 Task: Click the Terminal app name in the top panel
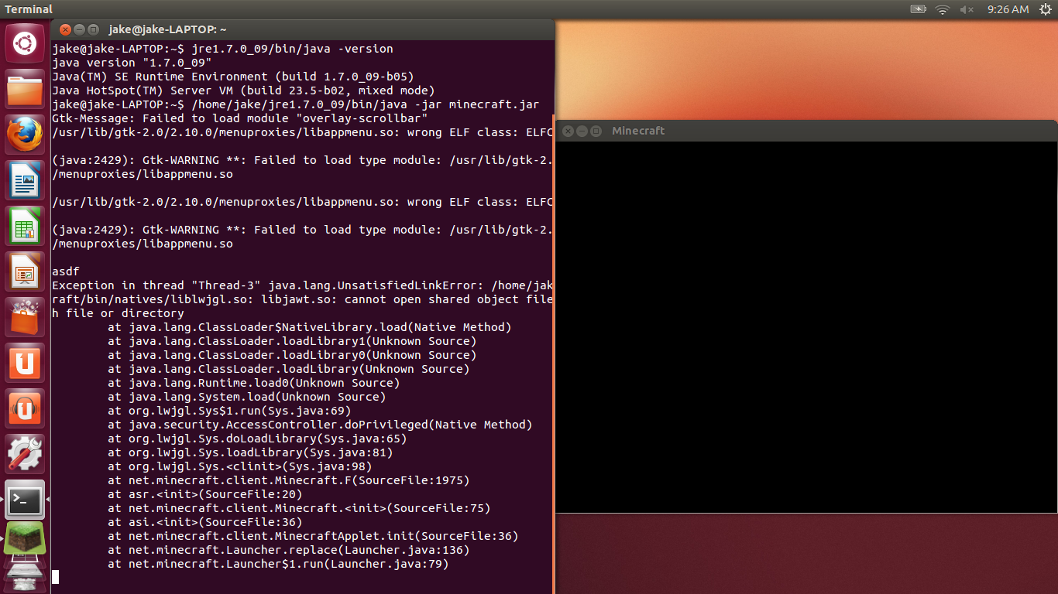(29, 9)
